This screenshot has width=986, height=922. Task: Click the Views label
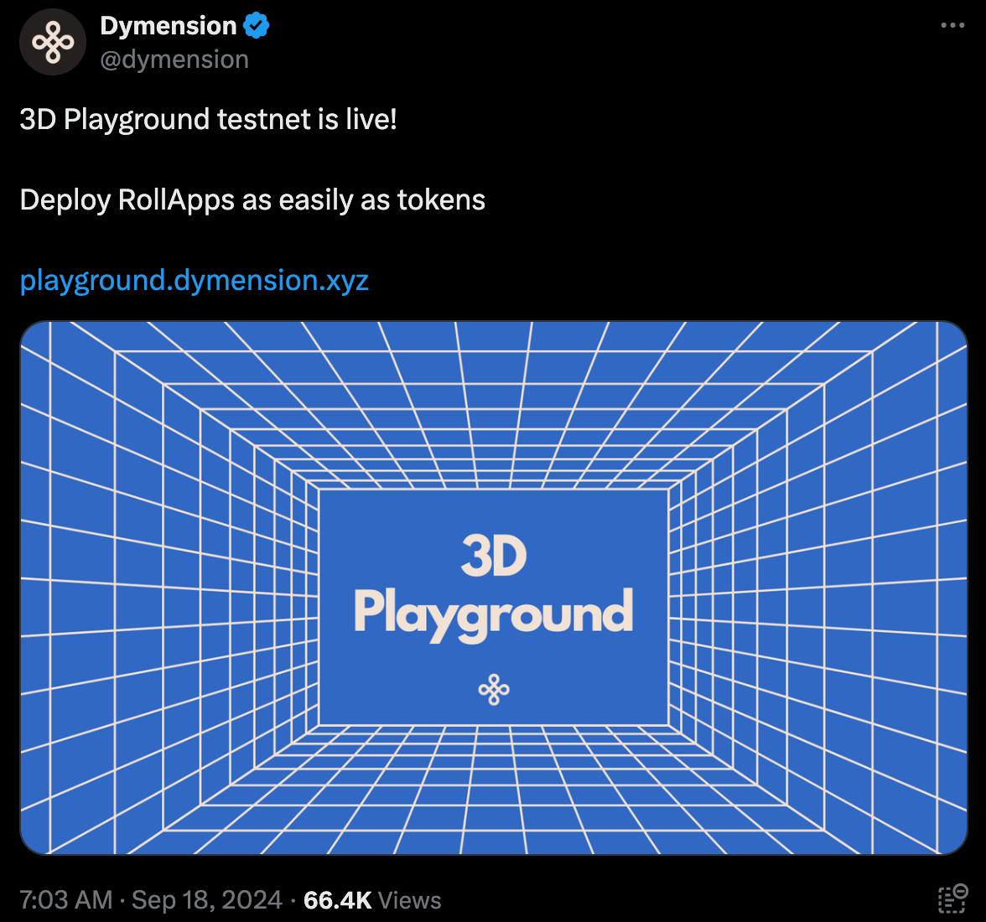coord(410,900)
